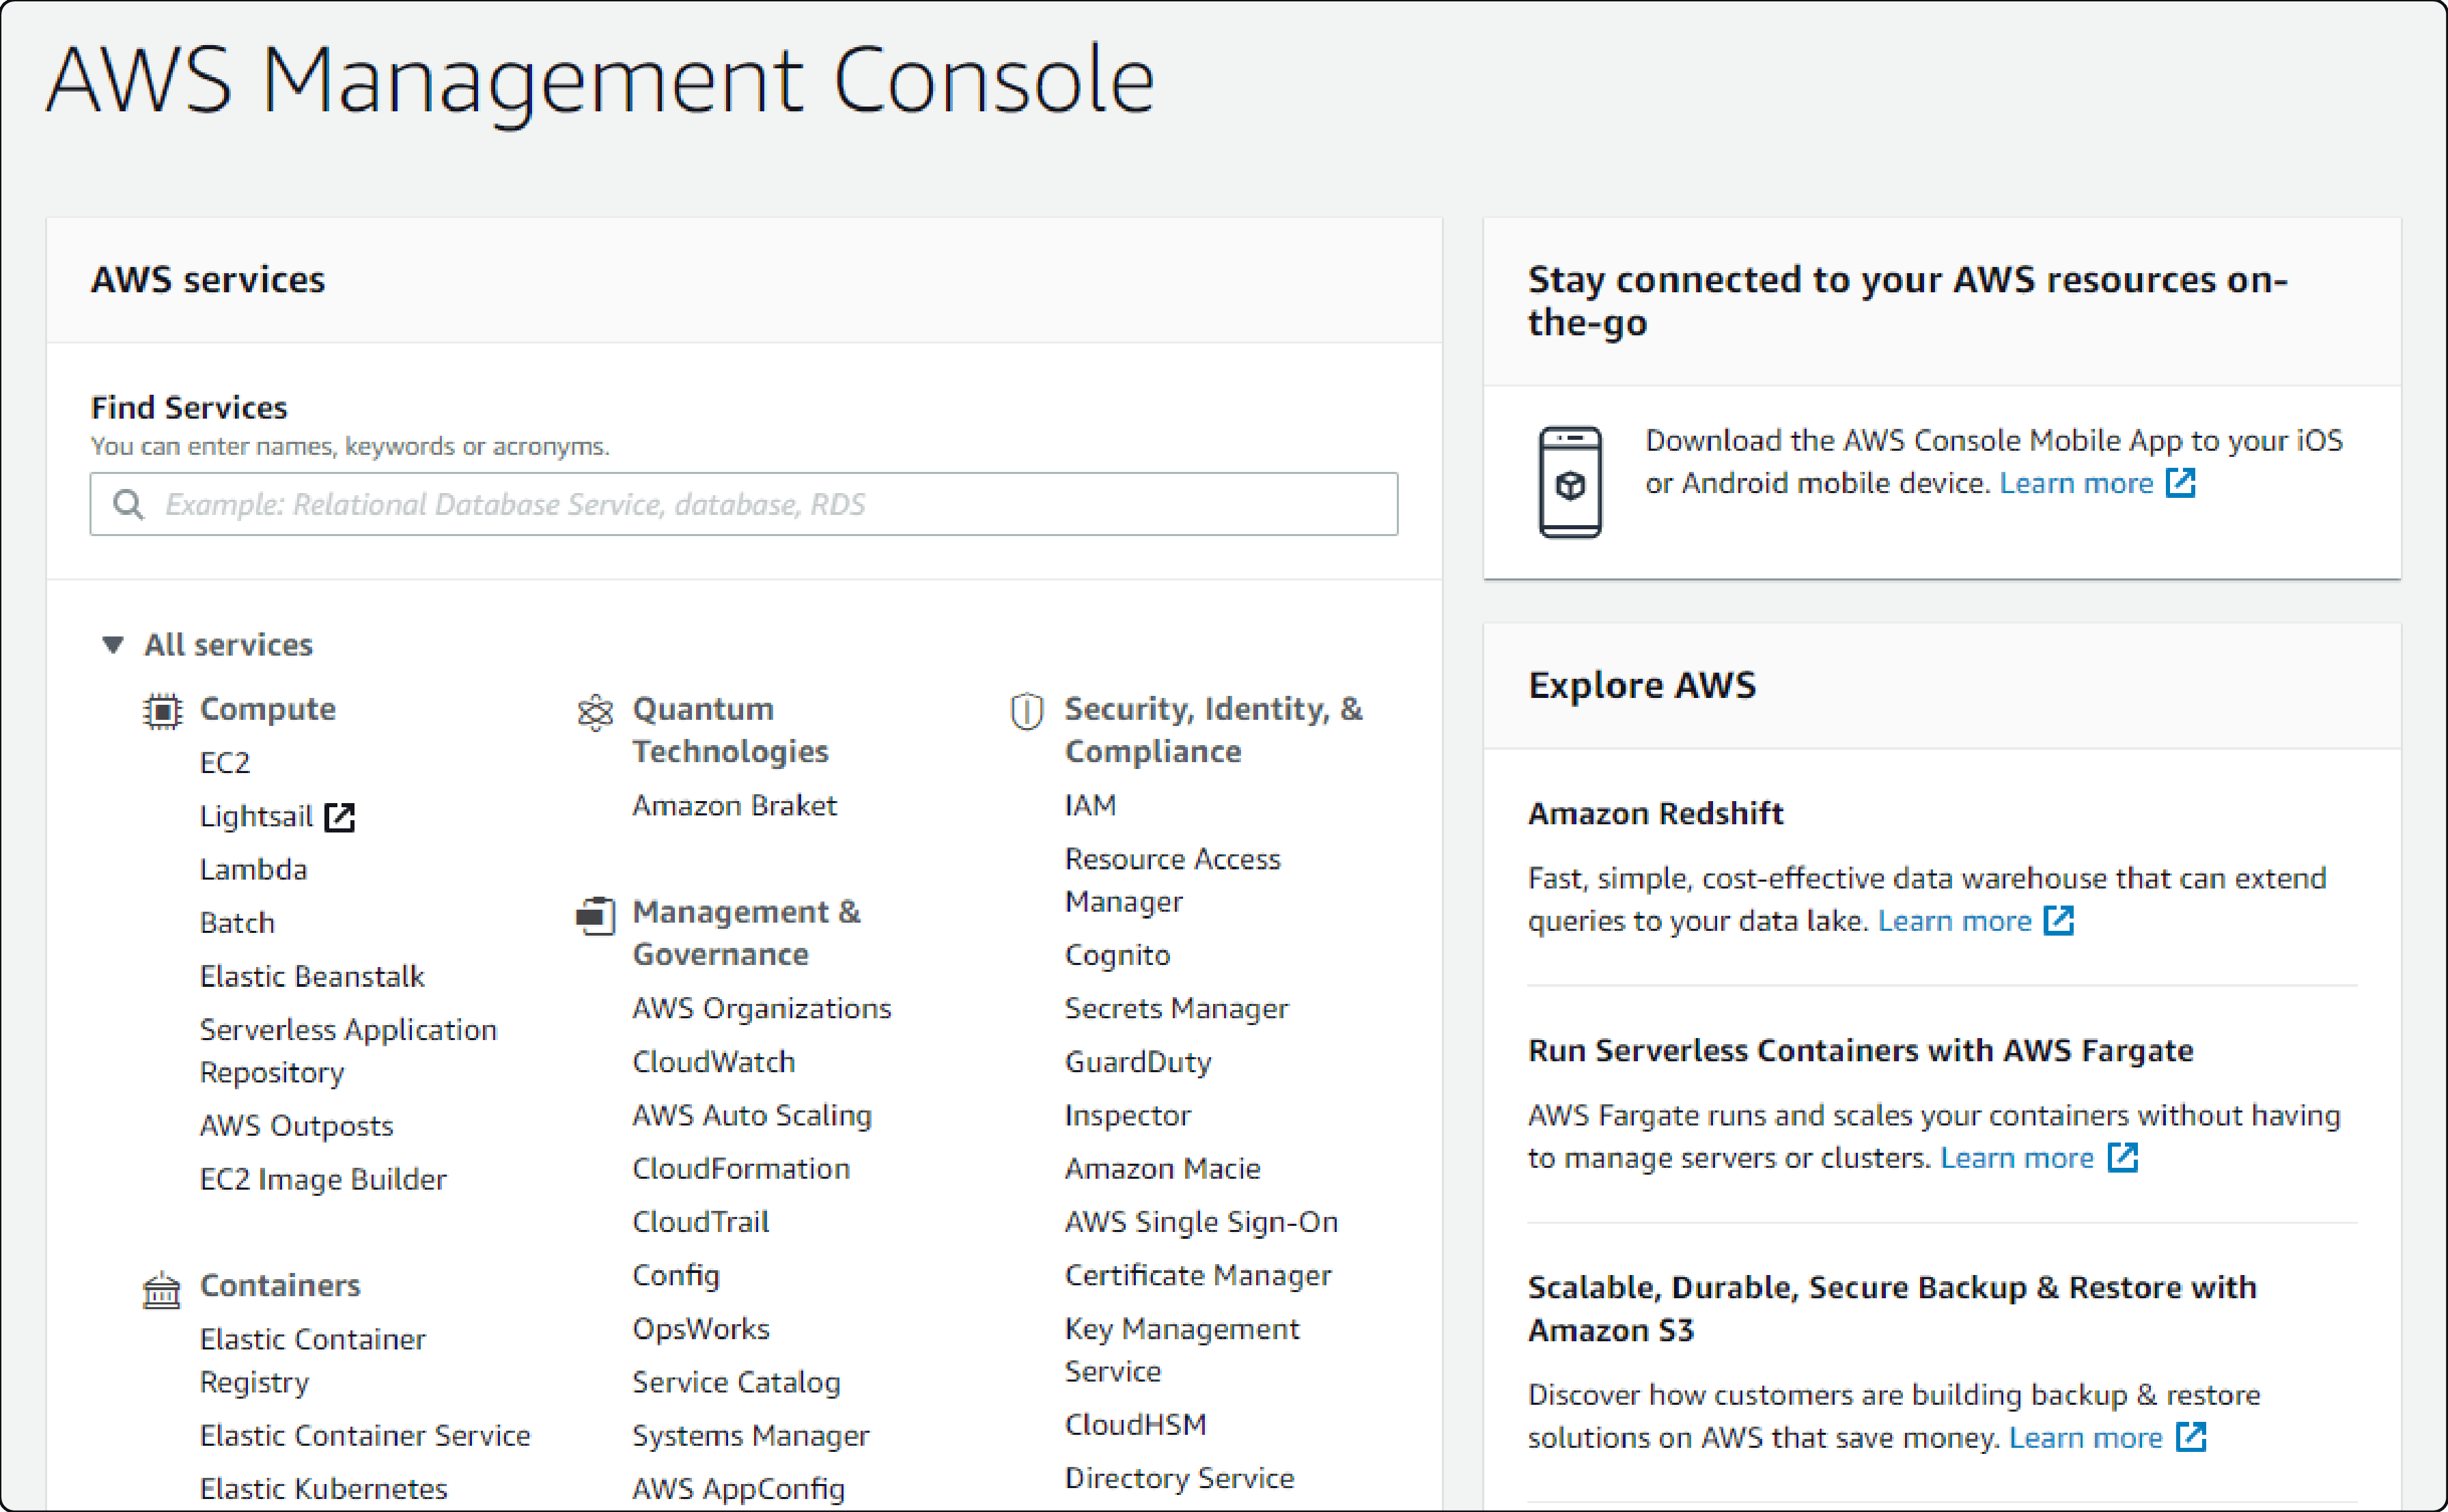2448x1512 pixels.
Task: Click the Containers category heading
Action: (x=280, y=1286)
